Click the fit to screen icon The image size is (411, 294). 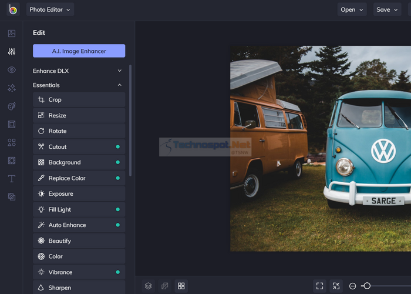coord(320,286)
